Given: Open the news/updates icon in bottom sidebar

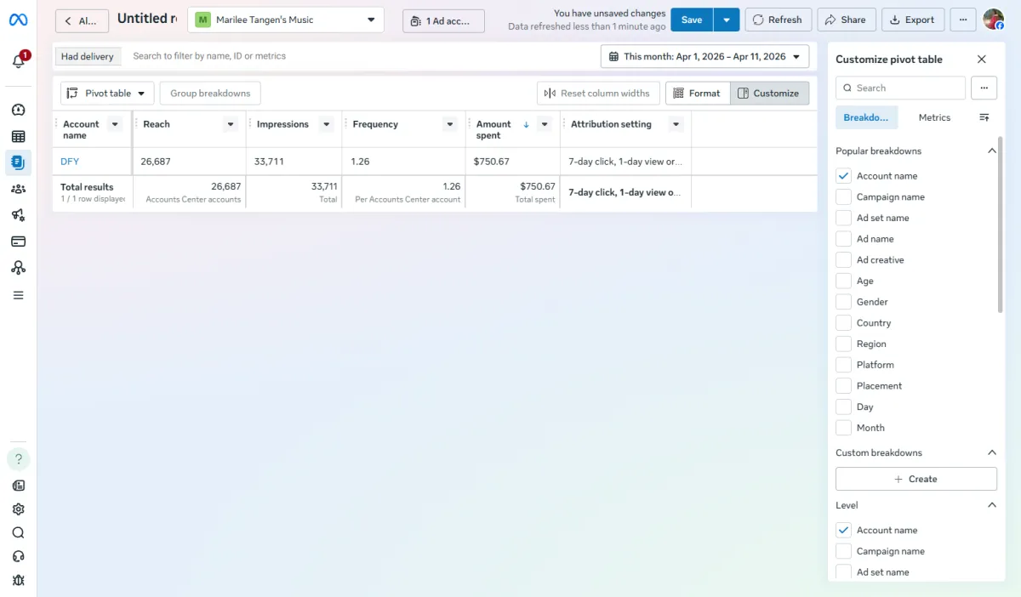Looking at the screenshot, I should click(x=18, y=486).
